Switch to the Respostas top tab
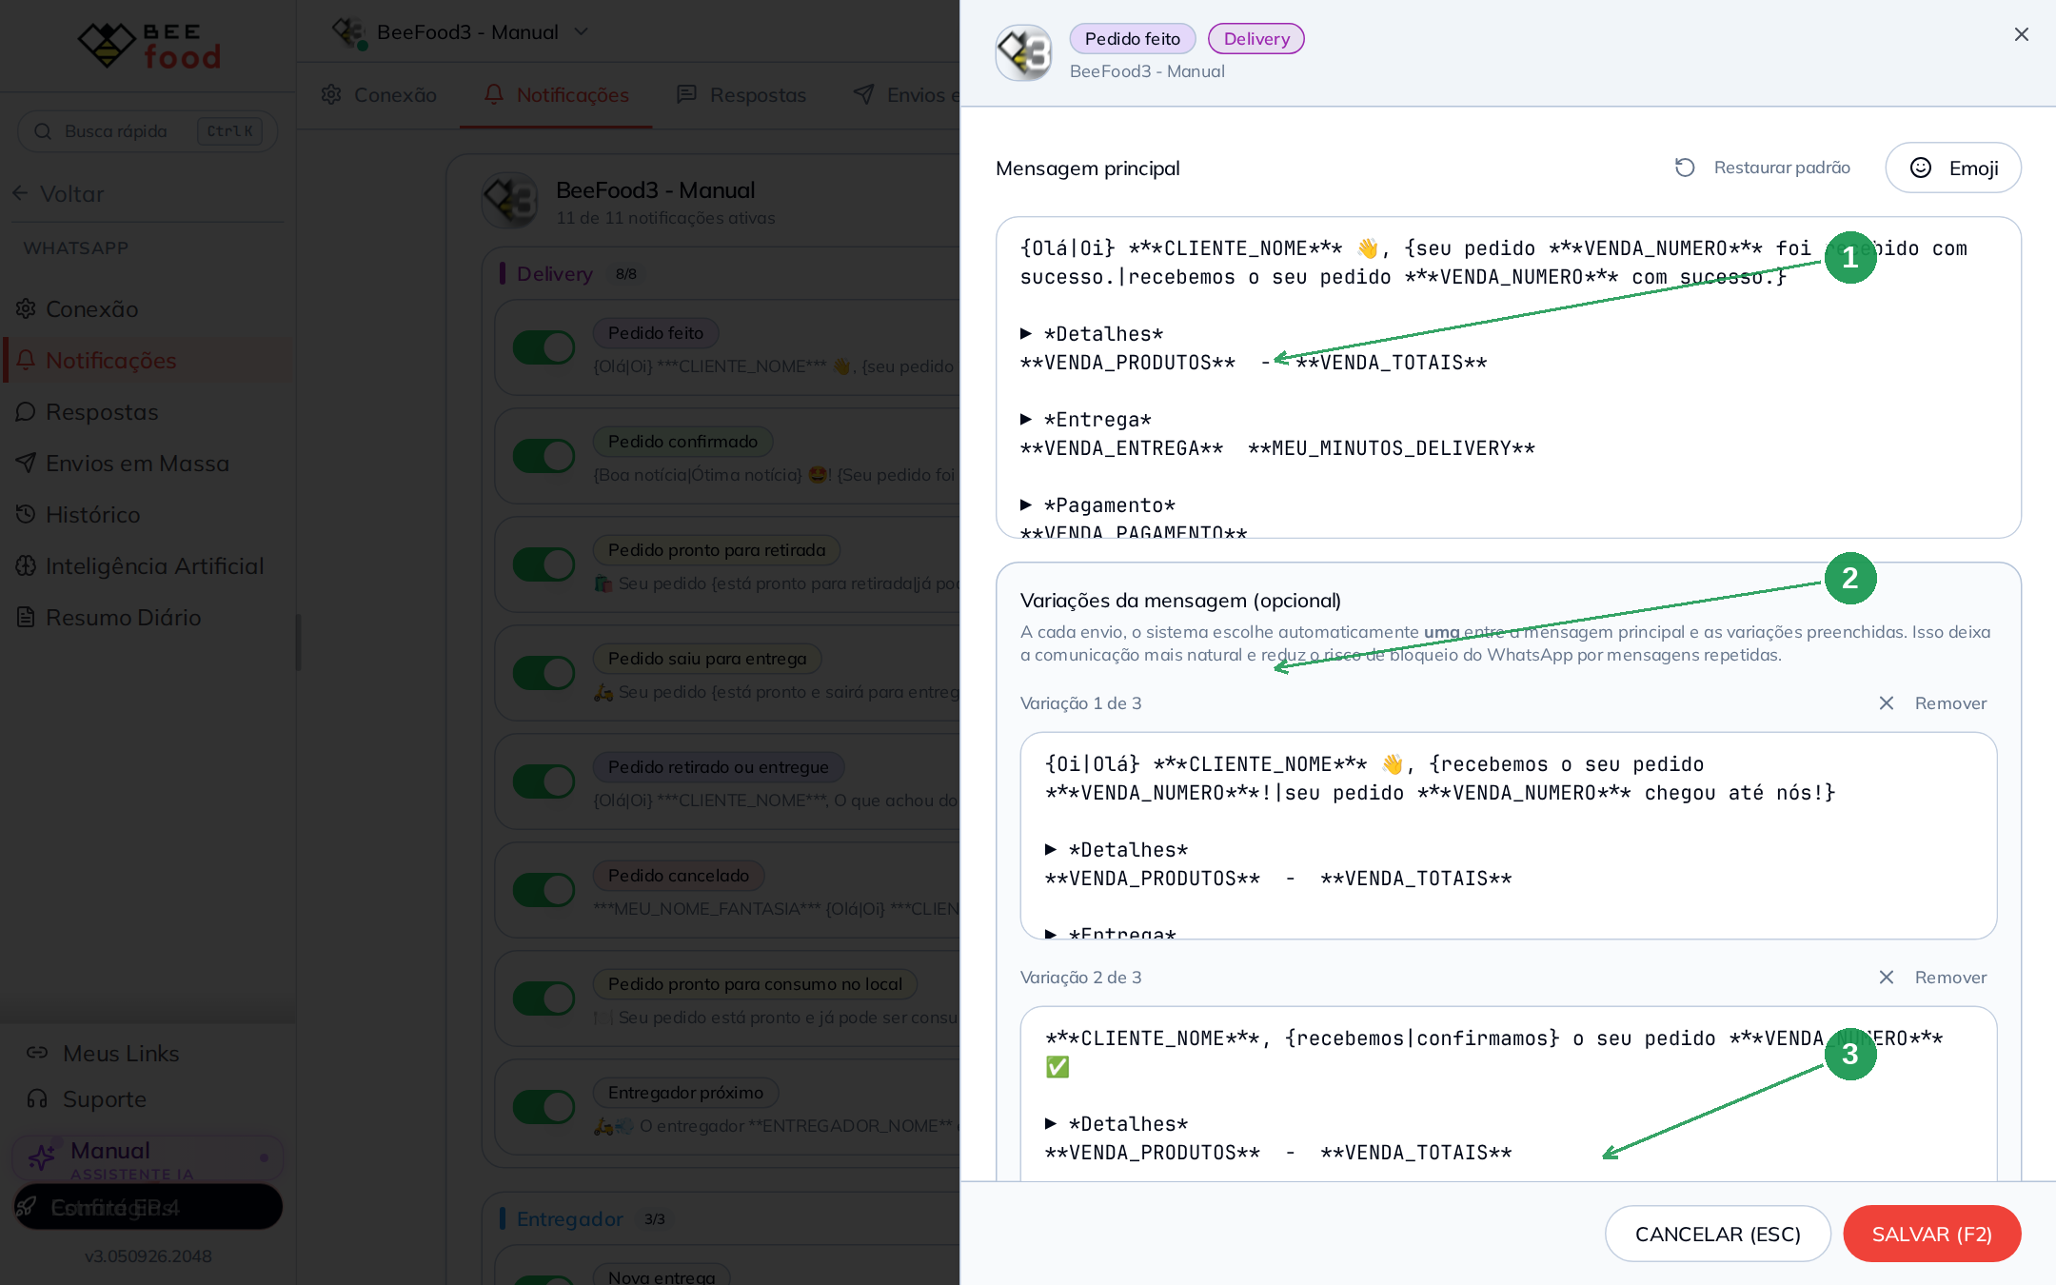The image size is (2056, 1285). tap(741, 94)
